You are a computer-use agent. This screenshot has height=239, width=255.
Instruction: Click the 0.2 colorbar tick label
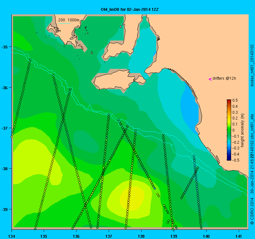(235, 118)
